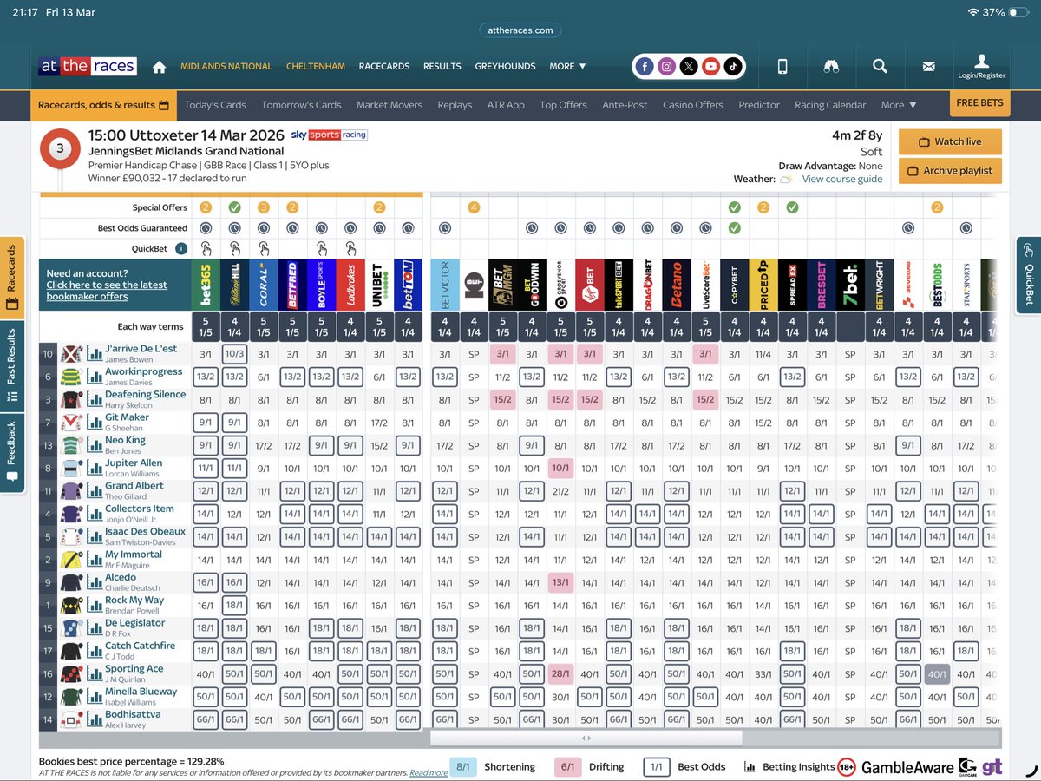This screenshot has width=1041, height=781.
Task: Show QuickBet info tooltip icon
Action: click(x=180, y=248)
